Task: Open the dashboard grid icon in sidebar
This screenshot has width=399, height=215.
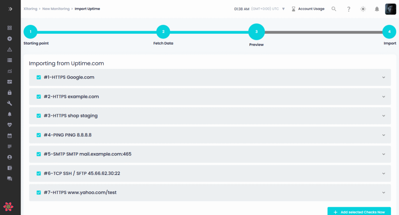Action: pos(10,28)
